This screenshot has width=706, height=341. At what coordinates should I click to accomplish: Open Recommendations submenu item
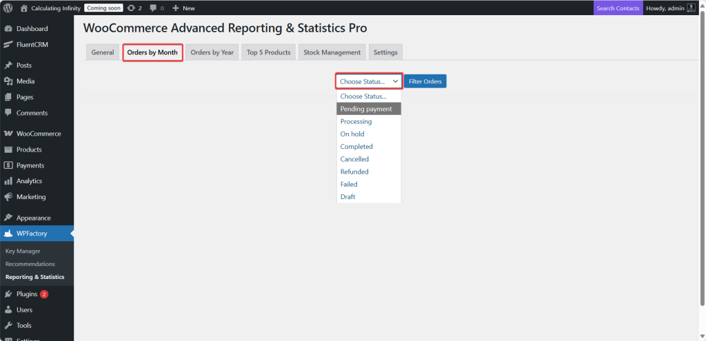30,264
